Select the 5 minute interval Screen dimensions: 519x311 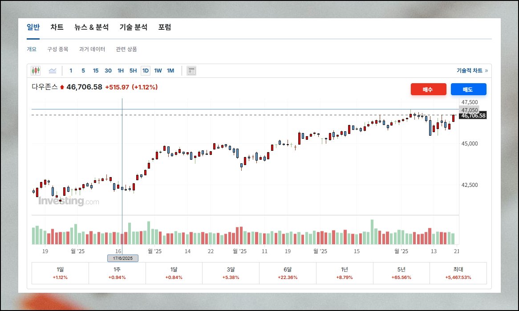83,70
